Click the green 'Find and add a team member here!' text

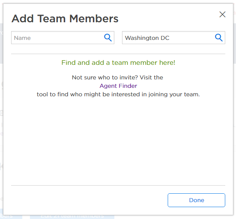point(118,63)
